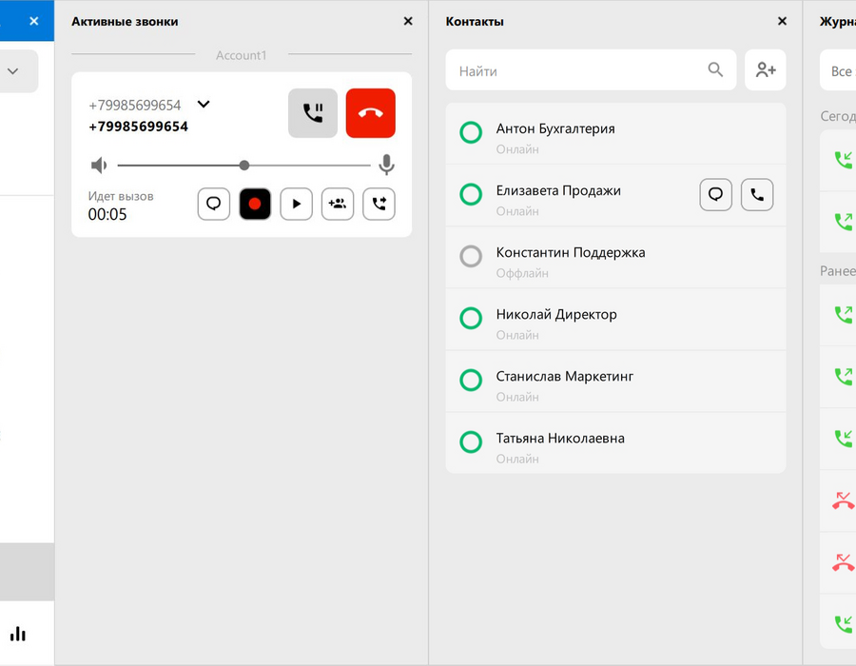Hang up the call with the red button
The height and width of the screenshot is (666, 856).
(x=371, y=113)
